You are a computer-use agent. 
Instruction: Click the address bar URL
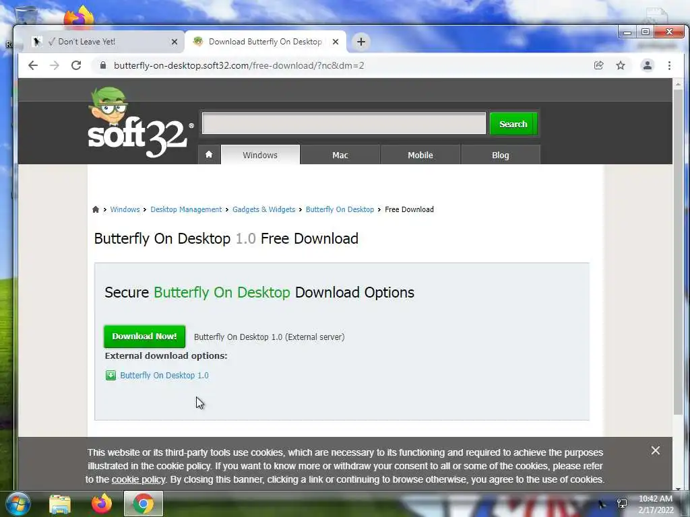[x=239, y=65]
